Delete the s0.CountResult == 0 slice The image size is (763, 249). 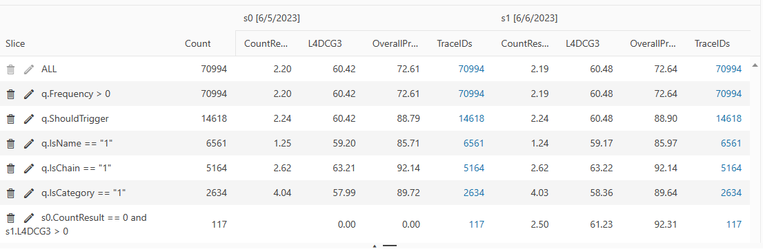click(x=11, y=217)
